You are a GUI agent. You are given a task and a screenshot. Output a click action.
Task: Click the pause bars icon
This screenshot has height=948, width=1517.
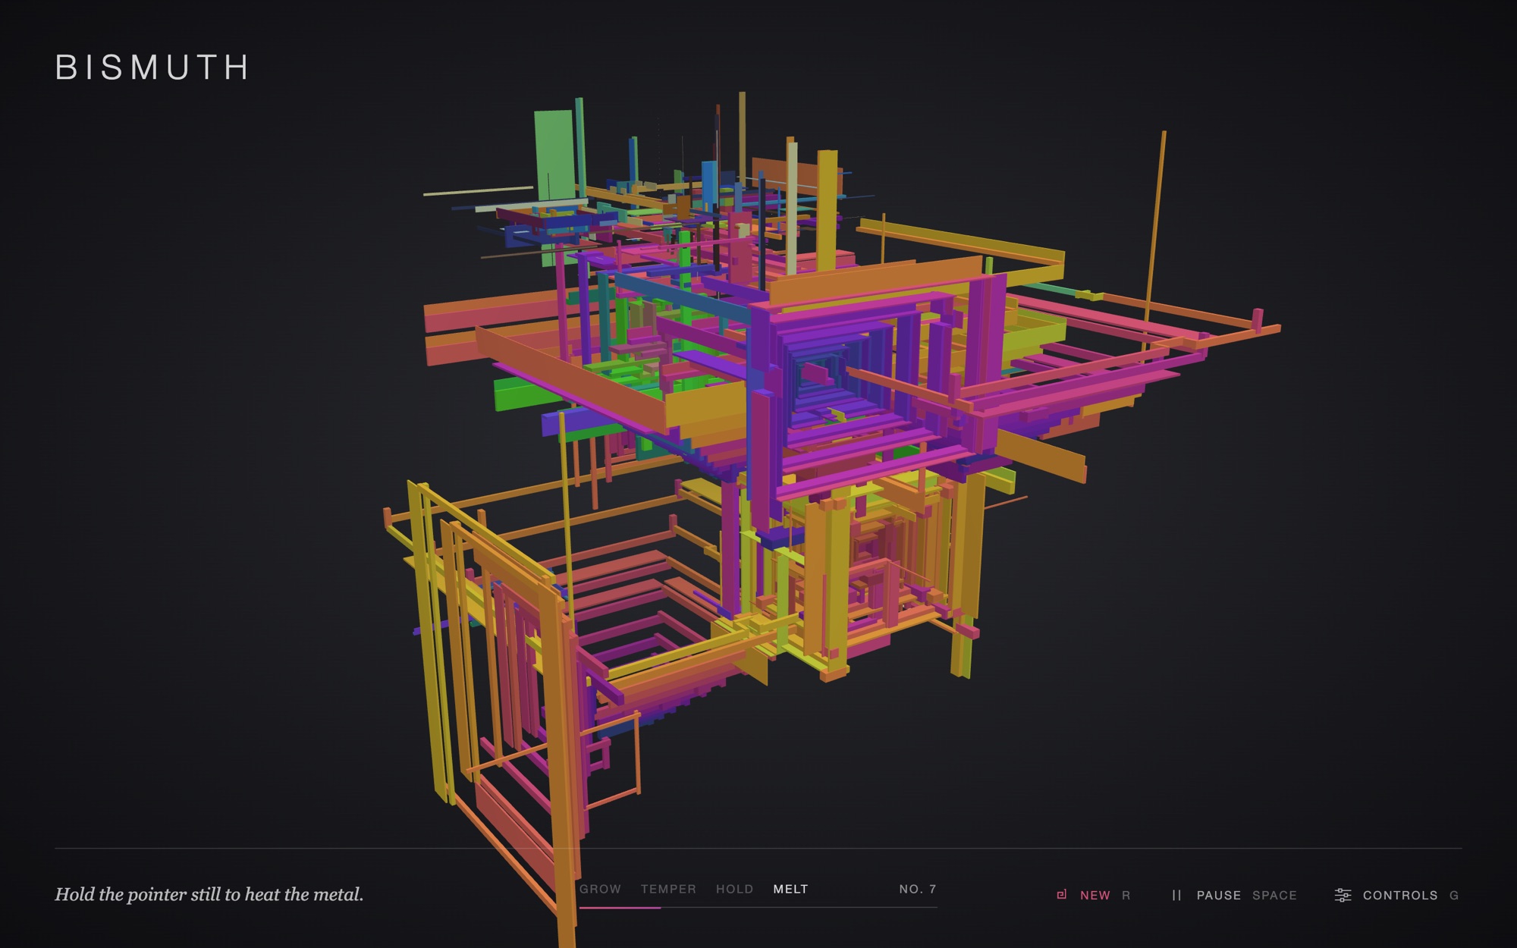point(1176,896)
